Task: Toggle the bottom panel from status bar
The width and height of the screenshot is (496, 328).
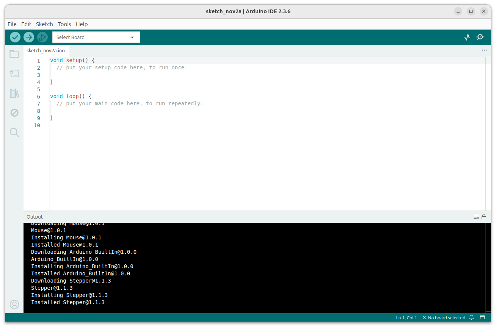Action: click(x=483, y=318)
